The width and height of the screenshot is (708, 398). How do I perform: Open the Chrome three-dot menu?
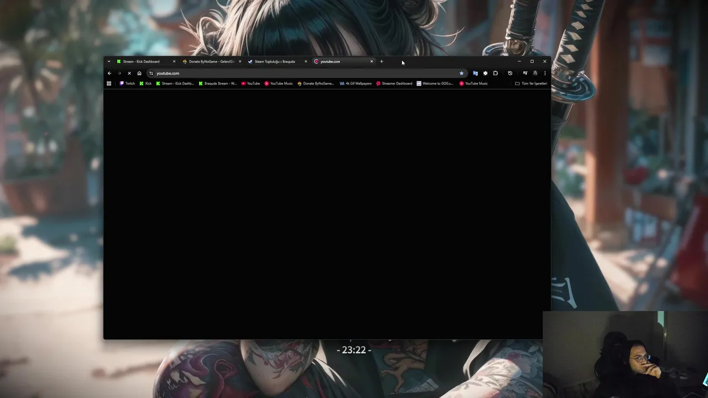click(x=545, y=73)
